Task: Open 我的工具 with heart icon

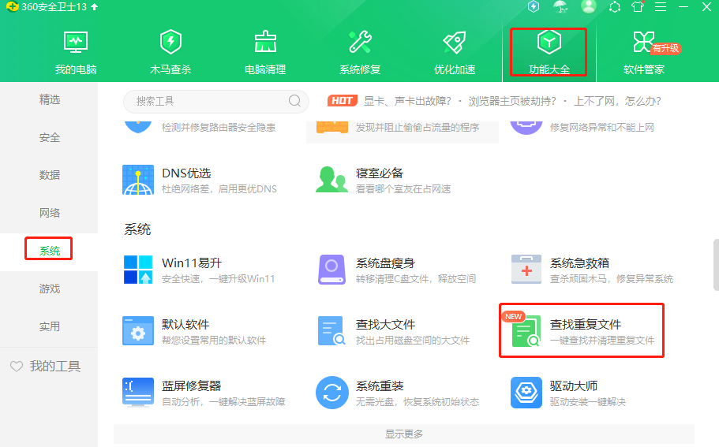Action: [46, 366]
